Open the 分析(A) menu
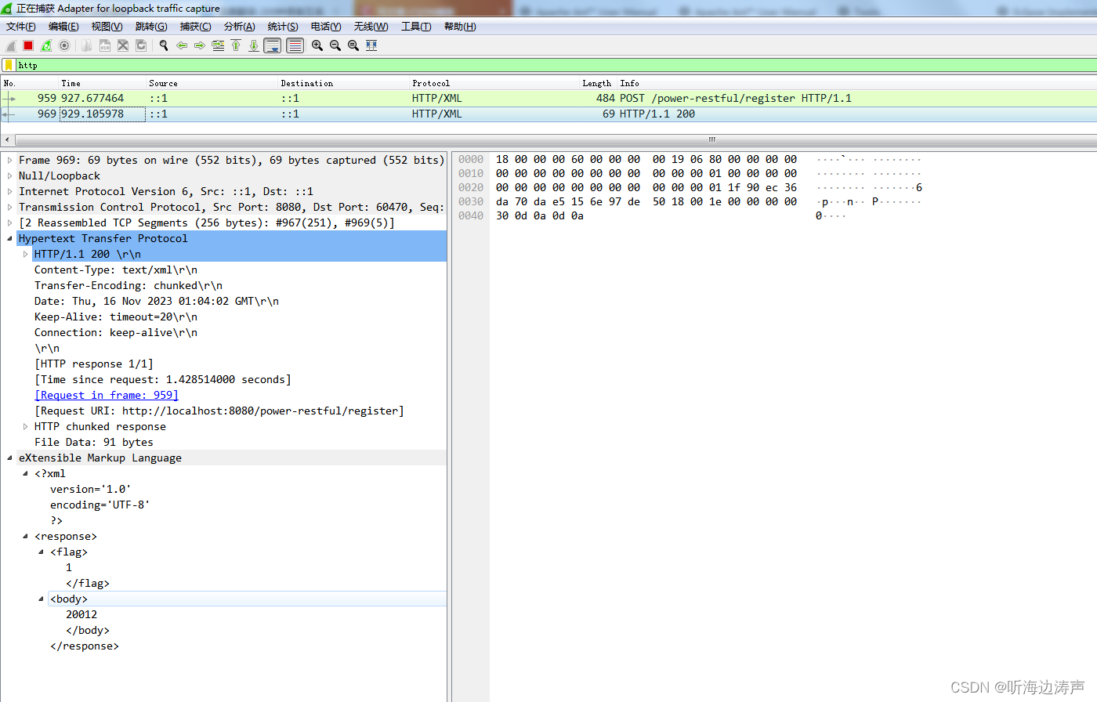 point(239,26)
